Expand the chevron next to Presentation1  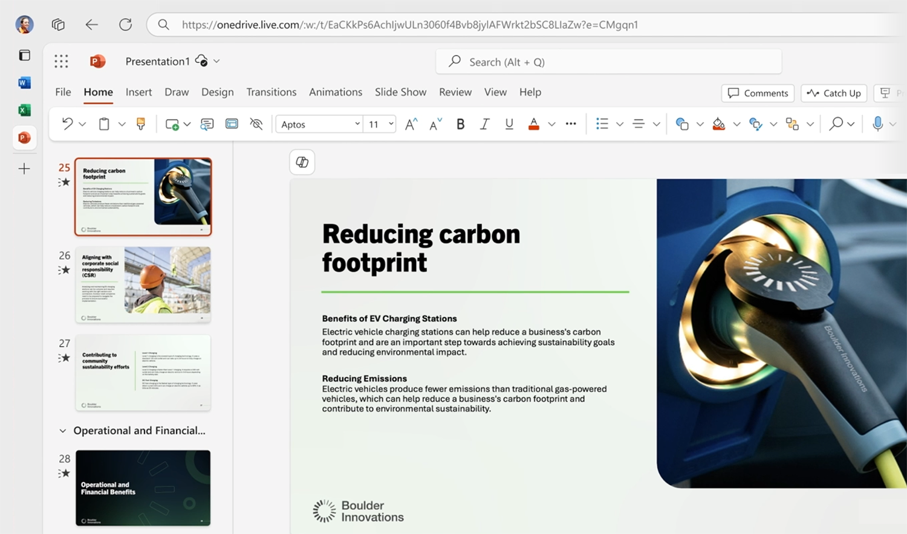pos(216,61)
